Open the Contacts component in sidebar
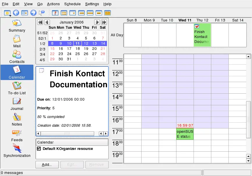The width and height of the screenshot is (252, 176). point(17,57)
